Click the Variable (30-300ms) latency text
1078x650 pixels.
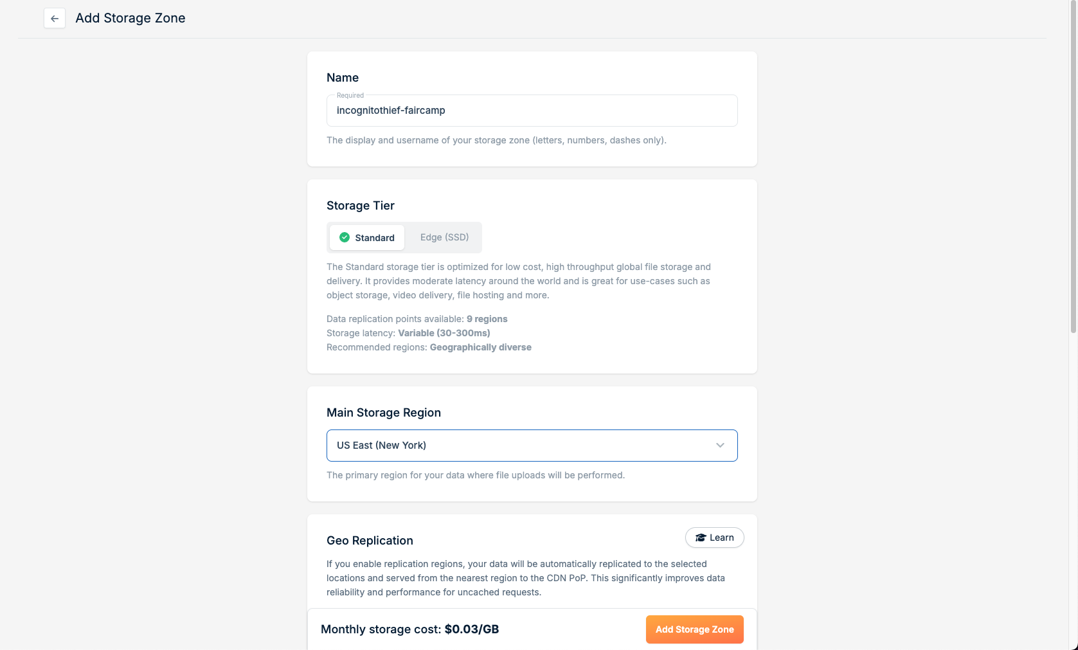coord(444,333)
